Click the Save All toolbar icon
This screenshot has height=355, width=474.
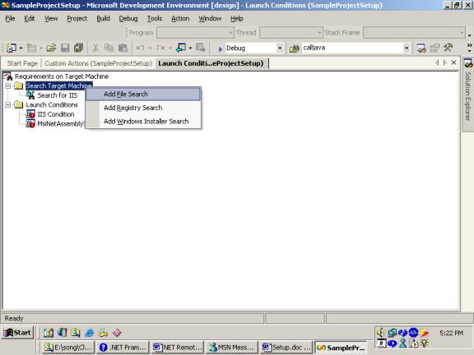79,48
